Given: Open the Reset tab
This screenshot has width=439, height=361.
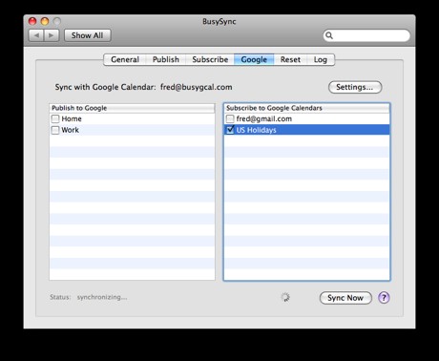Looking at the screenshot, I should point(290,59).
